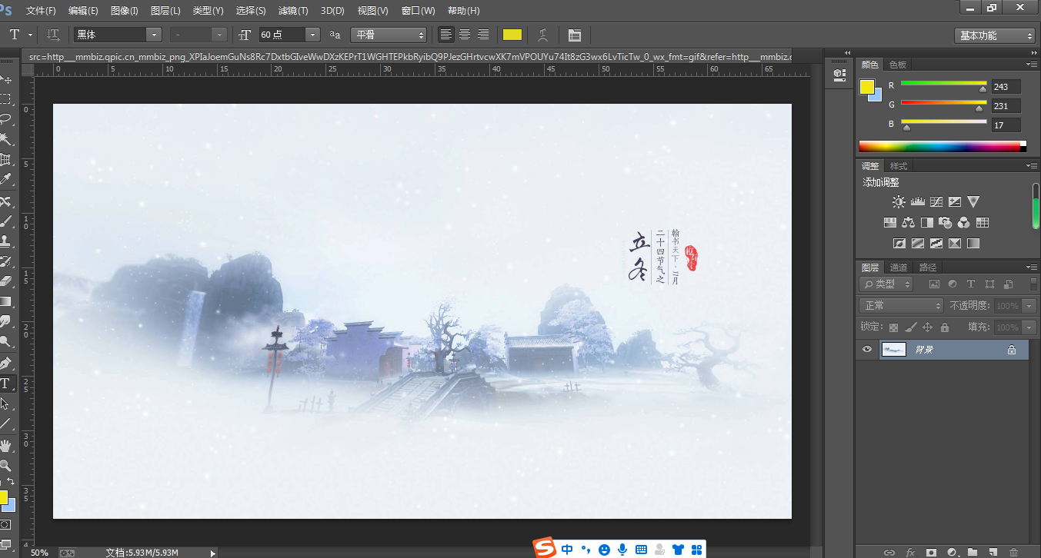The width and height of the screenshot is (1041, 558).
Task: Switch to the 路径 tab
Action: tap(928, 267)
